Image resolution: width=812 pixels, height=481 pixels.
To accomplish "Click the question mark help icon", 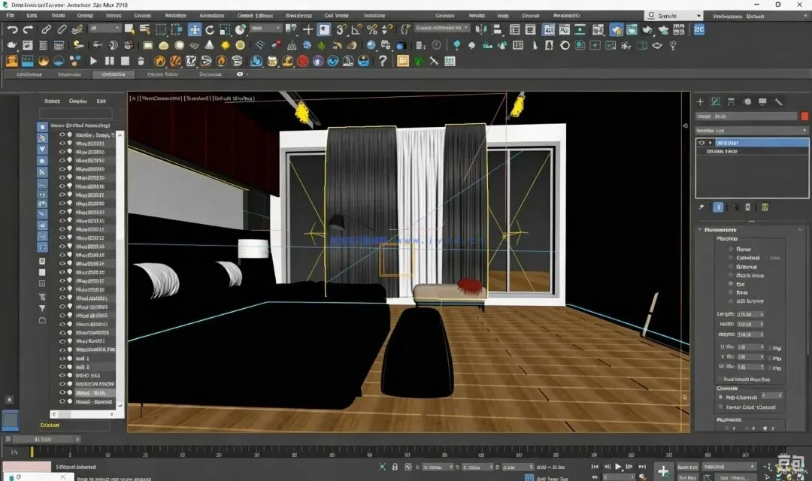I will pyautogui.click(x=383, y=61).
